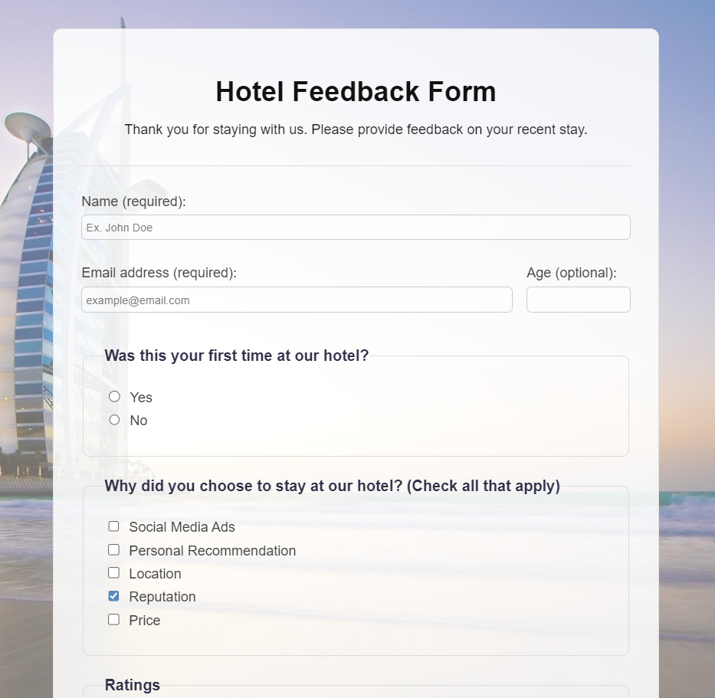Click the Name input field
Screen dimensions: 715x698
pos(356,227)
